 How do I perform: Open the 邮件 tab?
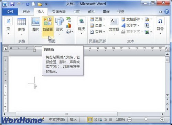92,12
